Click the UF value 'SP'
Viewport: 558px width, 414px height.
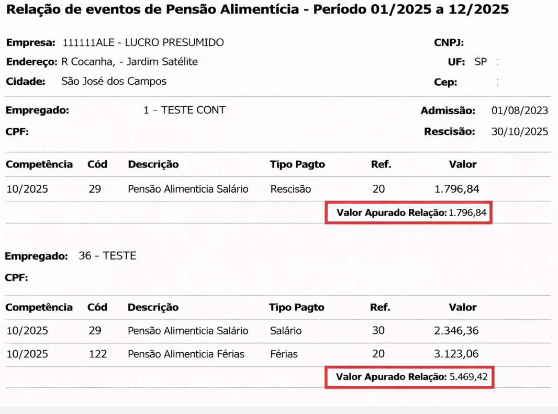point(481,62)
